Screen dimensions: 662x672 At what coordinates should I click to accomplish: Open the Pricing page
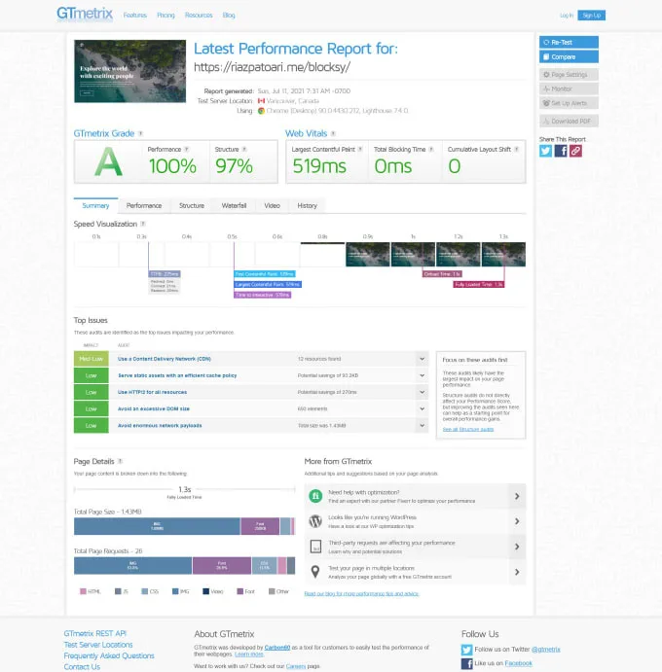(x=165, y=15)
